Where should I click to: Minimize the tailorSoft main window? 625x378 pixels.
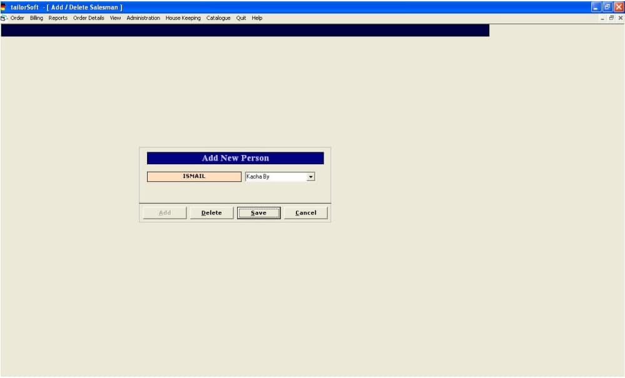(x=596, y=7)
